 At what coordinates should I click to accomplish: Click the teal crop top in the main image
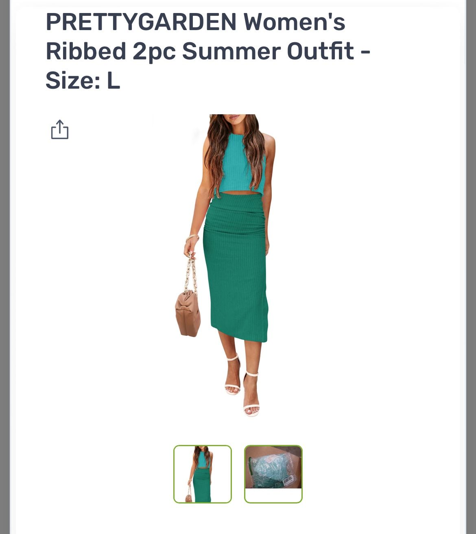point(239,163)
